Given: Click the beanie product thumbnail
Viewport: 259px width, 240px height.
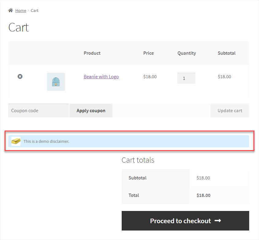Looking at the screenshot, I should tap(56, 82).
